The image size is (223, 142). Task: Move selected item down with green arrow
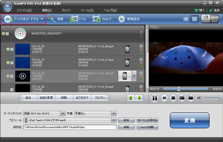(x=139, y=98)
